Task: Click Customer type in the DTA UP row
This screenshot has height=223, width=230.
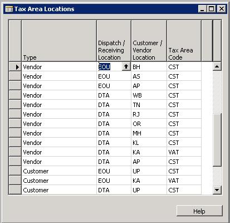Action: click(x=59, y=190)
